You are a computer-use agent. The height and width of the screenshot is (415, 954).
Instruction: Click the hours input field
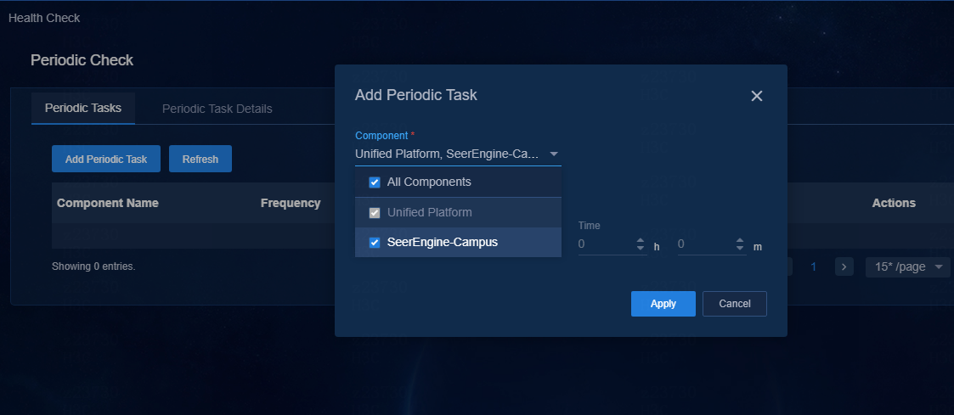(606, 244)
